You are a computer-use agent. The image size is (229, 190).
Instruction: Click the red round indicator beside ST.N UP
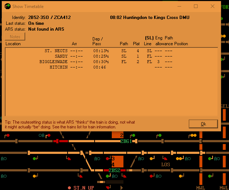click(69, 188)
